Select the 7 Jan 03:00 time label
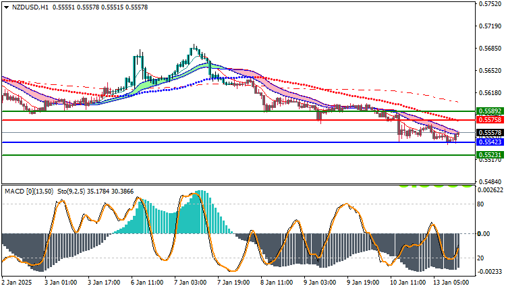 [x=190, y=283]
